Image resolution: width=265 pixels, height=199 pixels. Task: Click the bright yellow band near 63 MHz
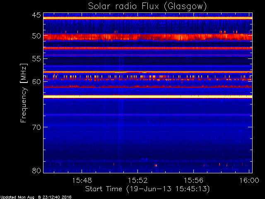click(148, 97)
